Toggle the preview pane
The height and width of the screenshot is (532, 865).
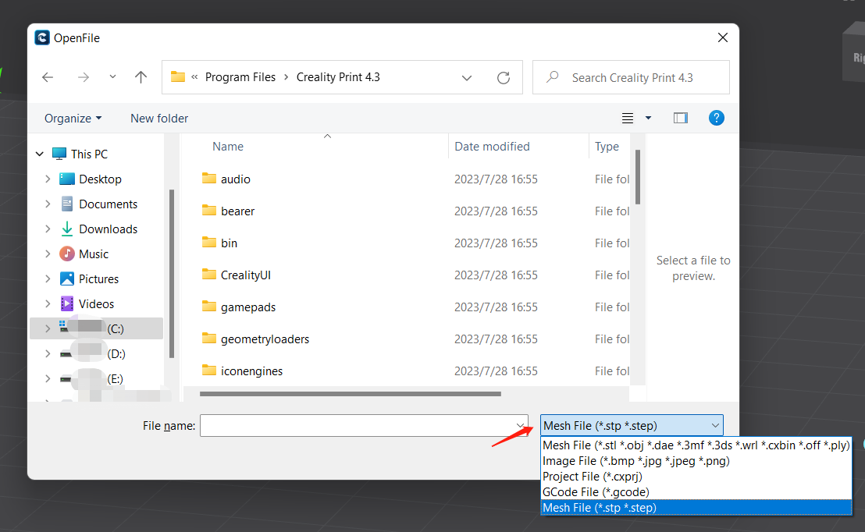[680, 118]
